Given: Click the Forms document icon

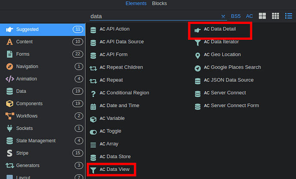Looking at the screenshot, I should (x=9, y=54).
